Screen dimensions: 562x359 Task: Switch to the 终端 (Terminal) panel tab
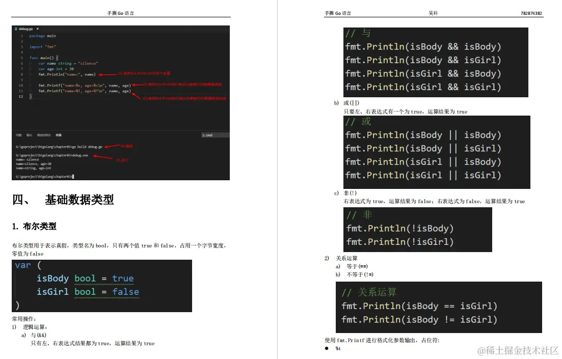tap(59, 135)
